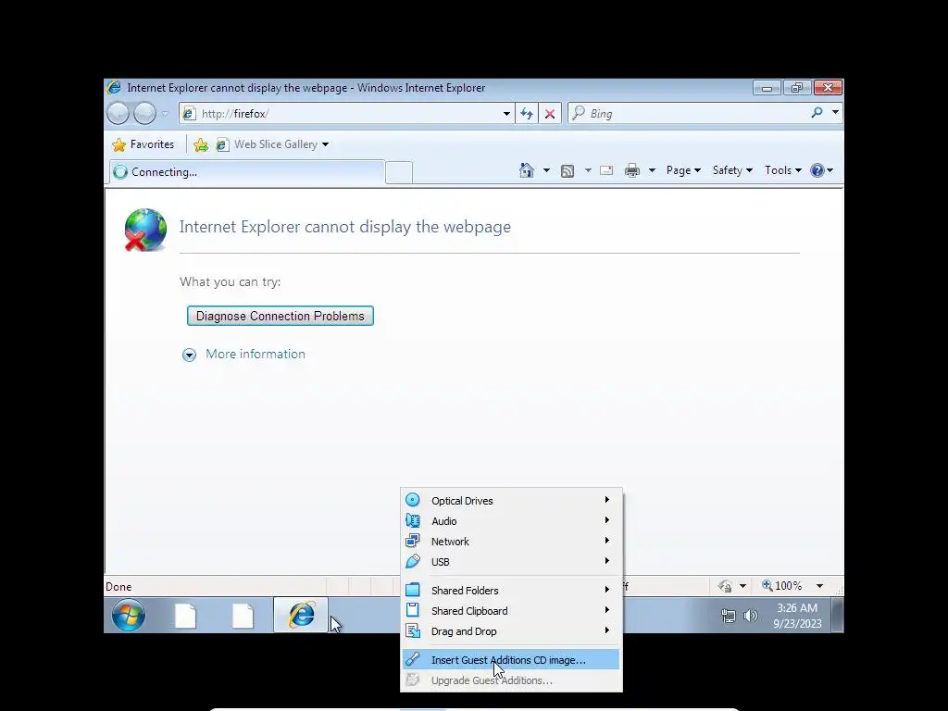Click the Optical Drives disc icon
Image resolution: width=948 pixels, height=711 pixels.
(413, 500)
